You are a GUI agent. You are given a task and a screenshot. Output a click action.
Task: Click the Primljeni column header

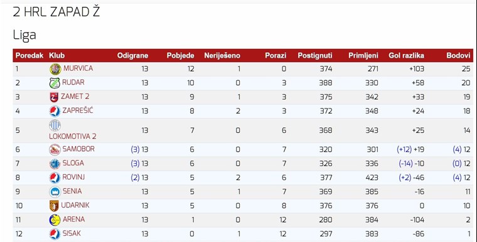tap(363, 55)
